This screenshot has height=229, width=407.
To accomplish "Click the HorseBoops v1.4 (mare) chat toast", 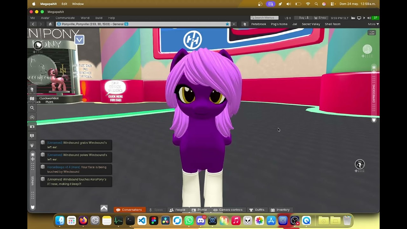I will point(76,170).
